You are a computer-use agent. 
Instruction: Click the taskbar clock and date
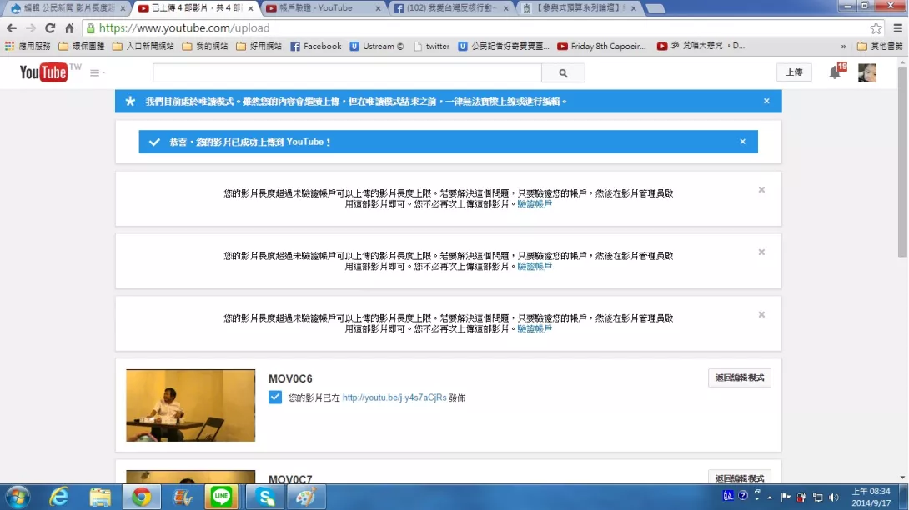871,497
